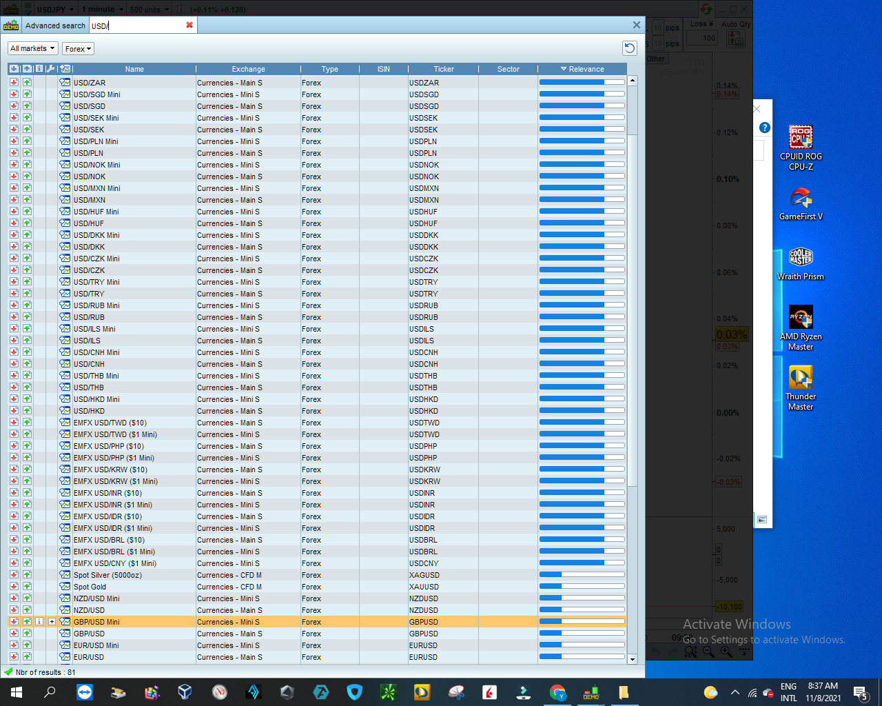Image resolution: width=882 pixels, height=706 pixels.
Task: Sort results by the Type column header
Action: point(330,69)
